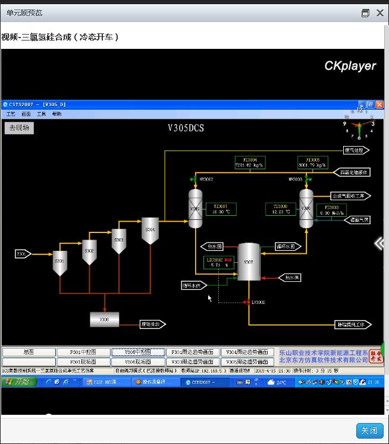Click the V308 vessel icon
The height and width of the screenshot is (444, 389).
105,319
